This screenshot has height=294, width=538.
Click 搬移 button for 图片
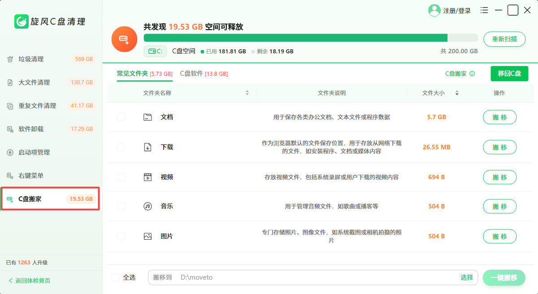pos(499,236)
